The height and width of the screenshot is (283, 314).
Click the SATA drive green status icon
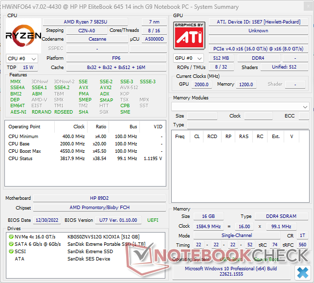11,244
